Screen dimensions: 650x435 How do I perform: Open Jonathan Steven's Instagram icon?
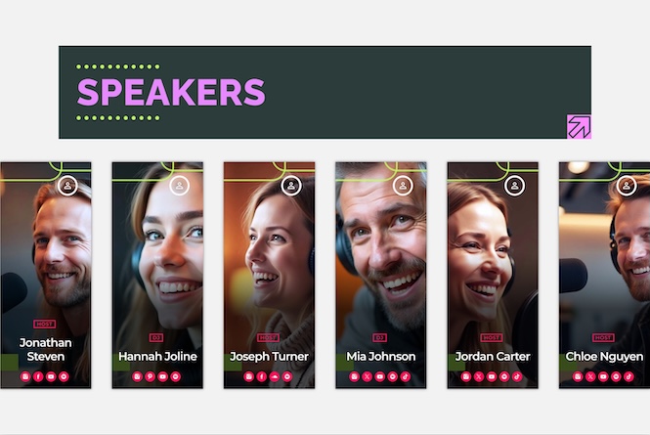[25, 376]
